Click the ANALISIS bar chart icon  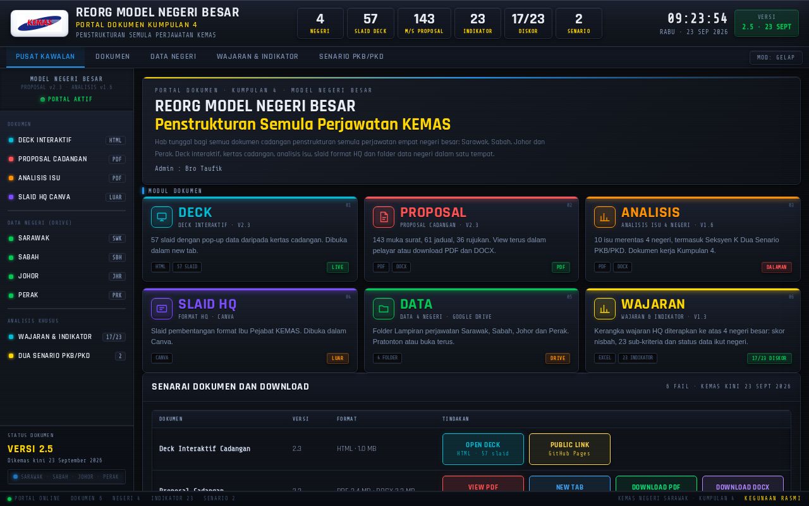[605, 217]
